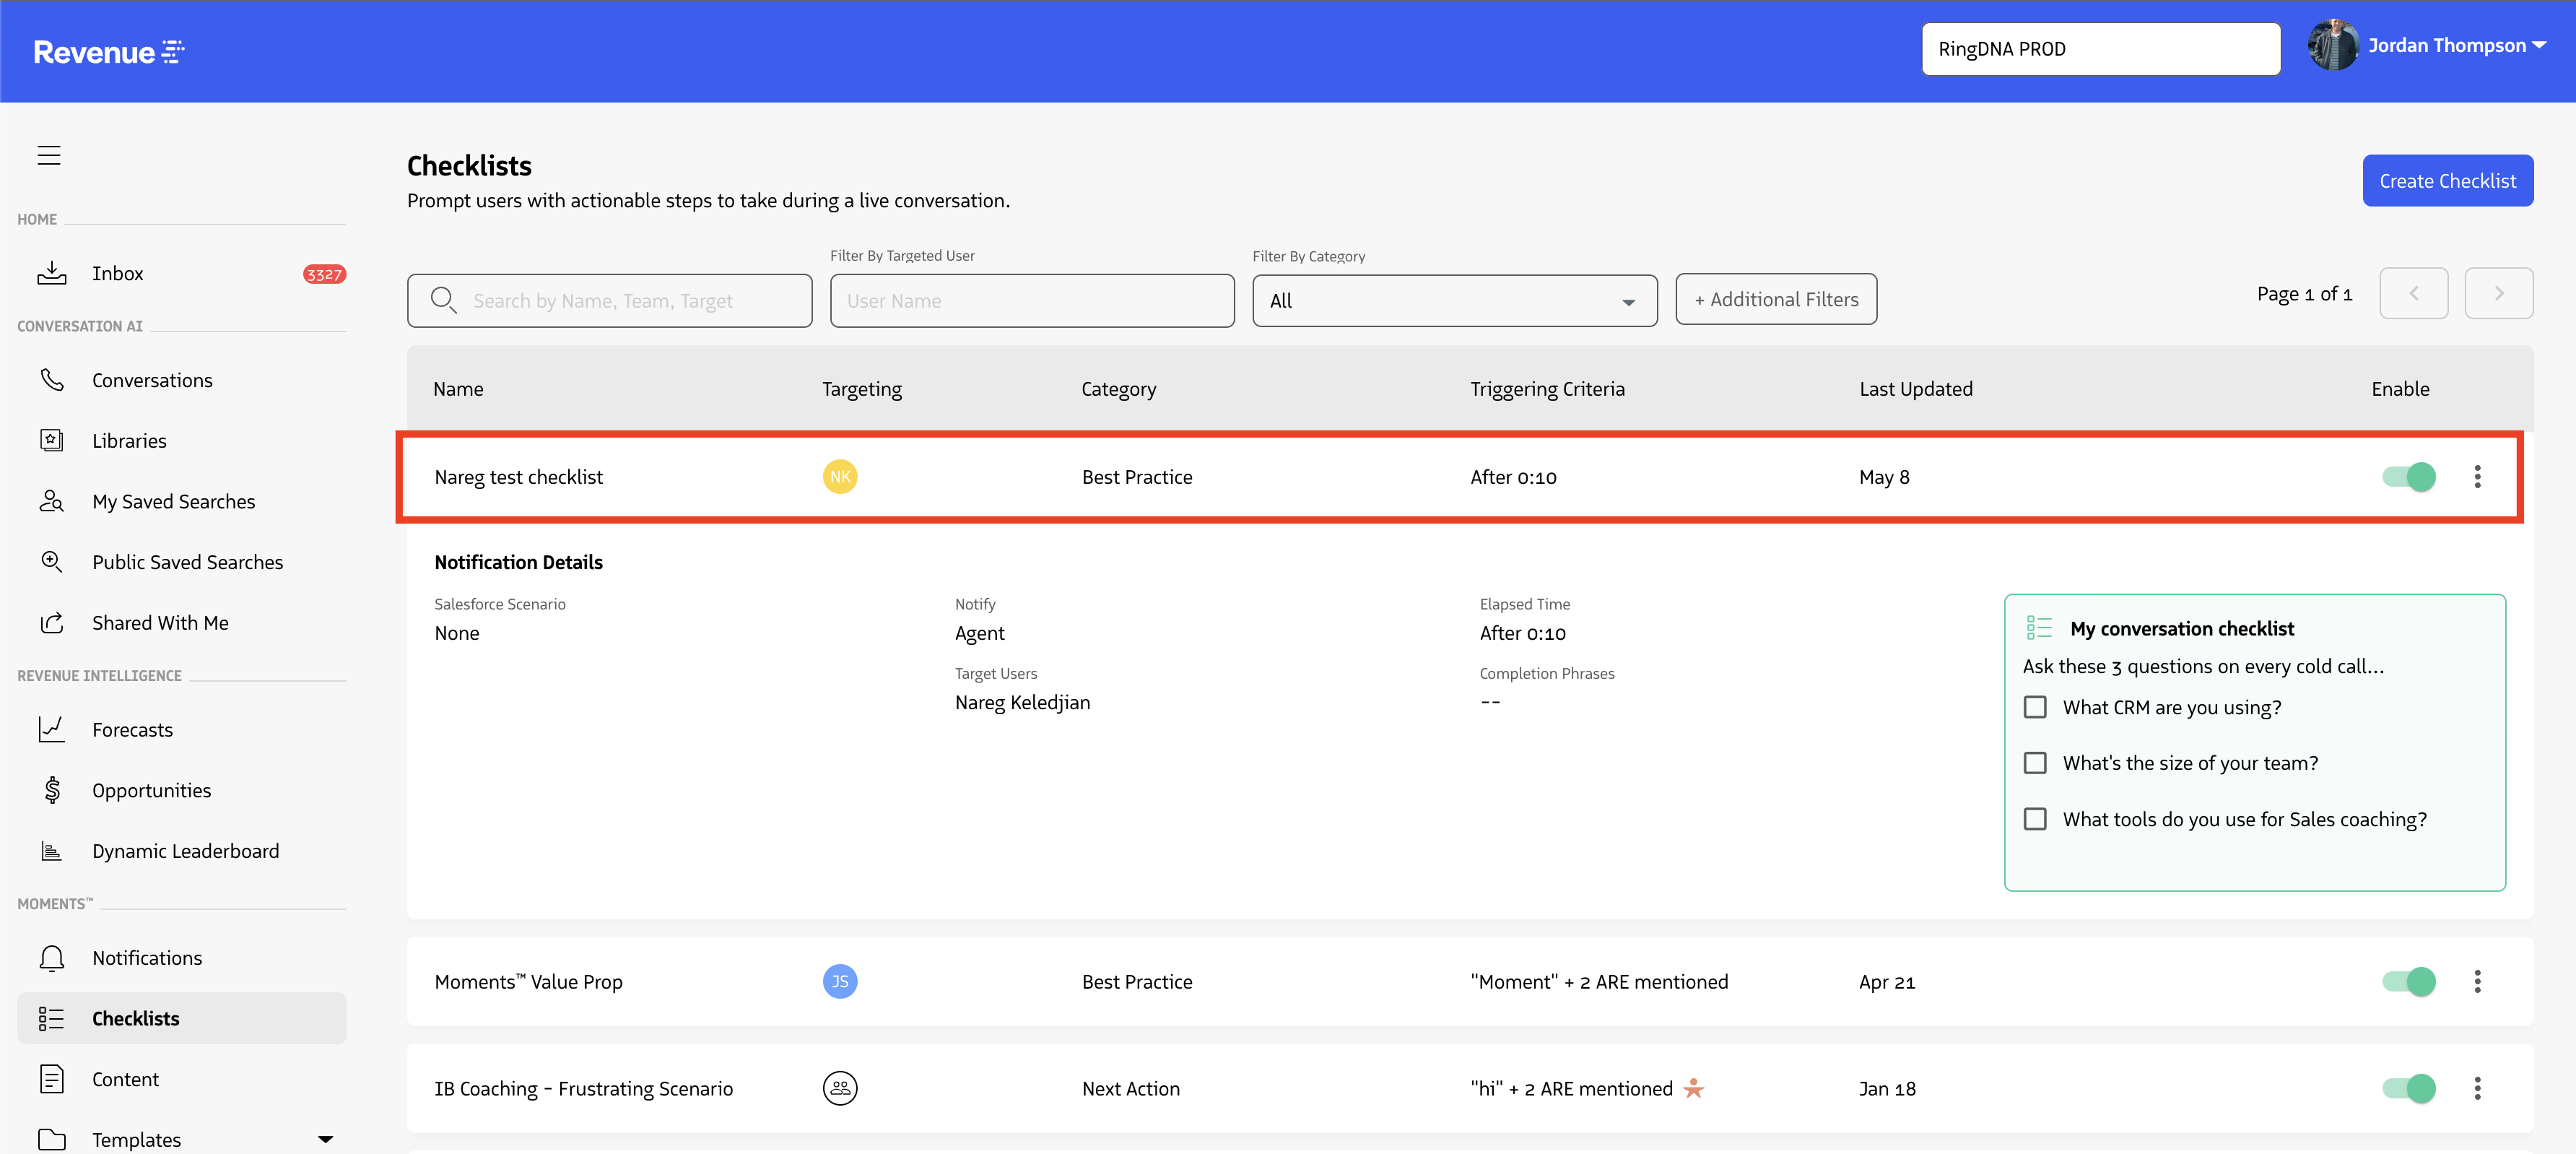Image resolution: width=2576 pixels, height=1154 pixels.
Task: Click the Inbox tray icon
Action: (52, 273)
